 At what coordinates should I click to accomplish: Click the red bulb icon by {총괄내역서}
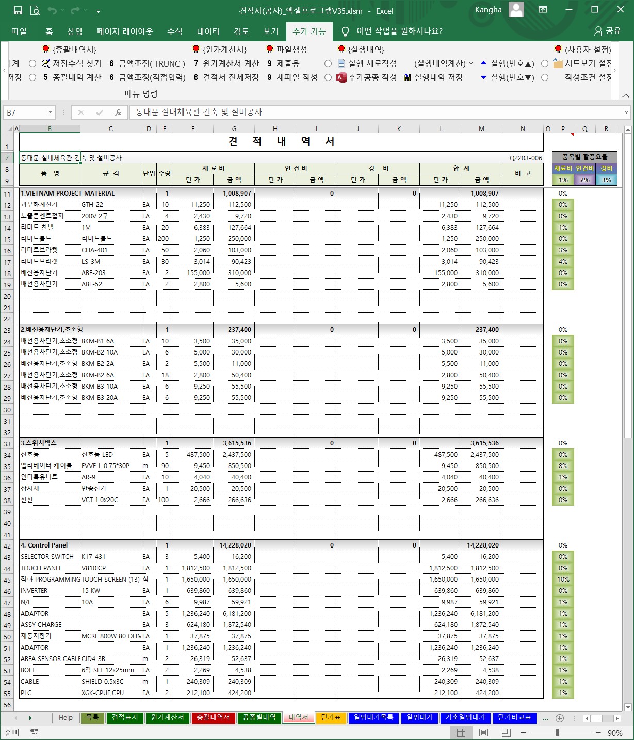coord(46,50)
